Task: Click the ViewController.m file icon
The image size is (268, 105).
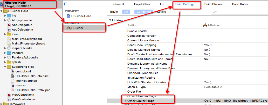Action: pos(9,99)
